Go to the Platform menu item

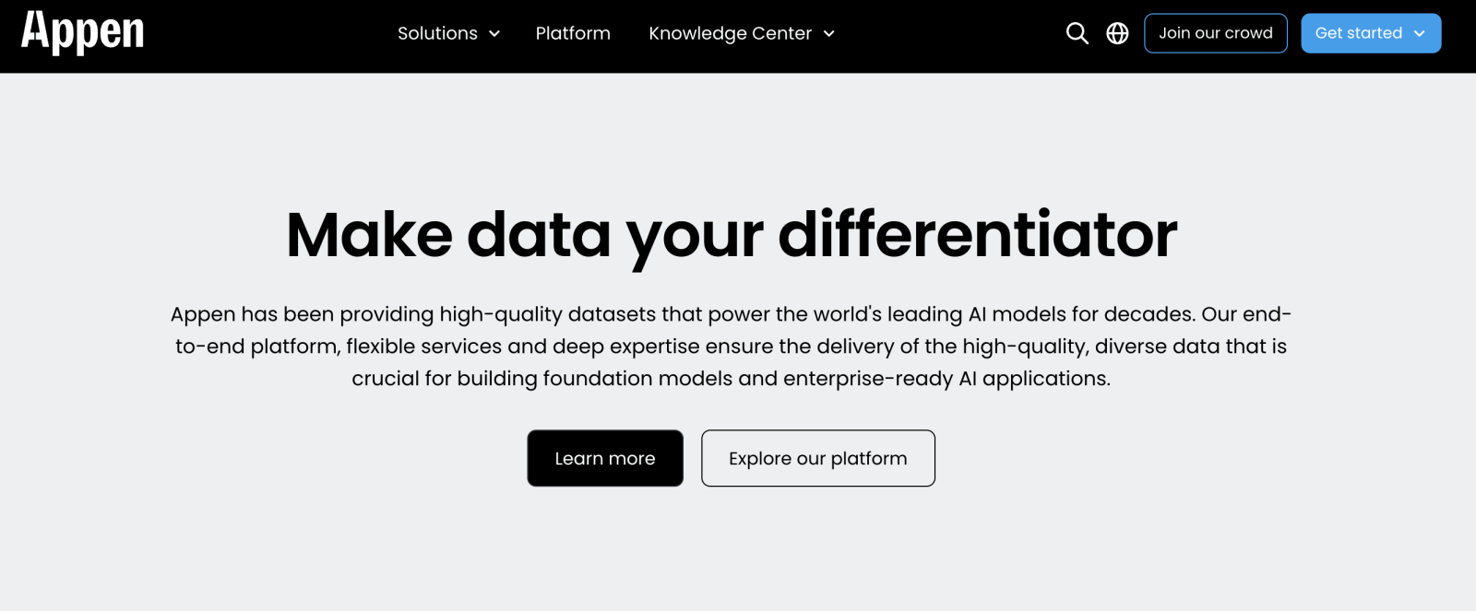coord(573,34)
